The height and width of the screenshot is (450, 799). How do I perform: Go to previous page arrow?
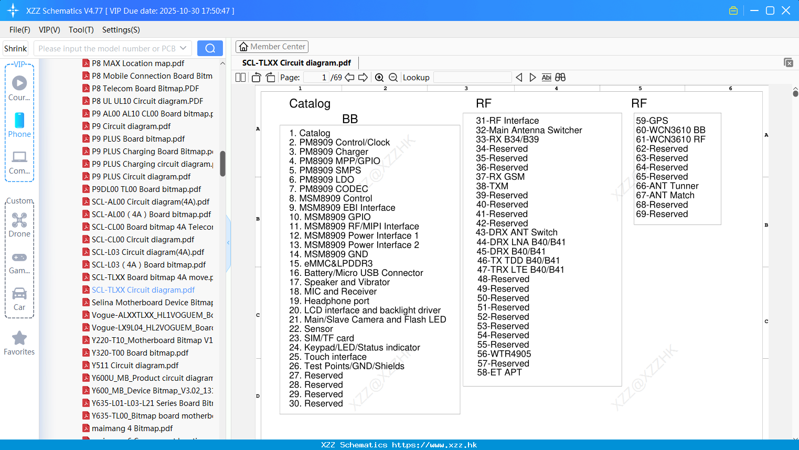[349, 78]
